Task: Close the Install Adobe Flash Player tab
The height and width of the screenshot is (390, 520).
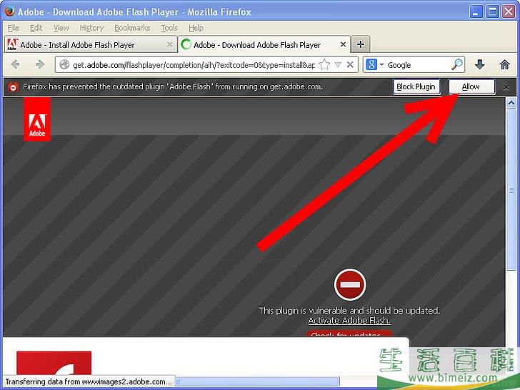Action: (169, 44)
